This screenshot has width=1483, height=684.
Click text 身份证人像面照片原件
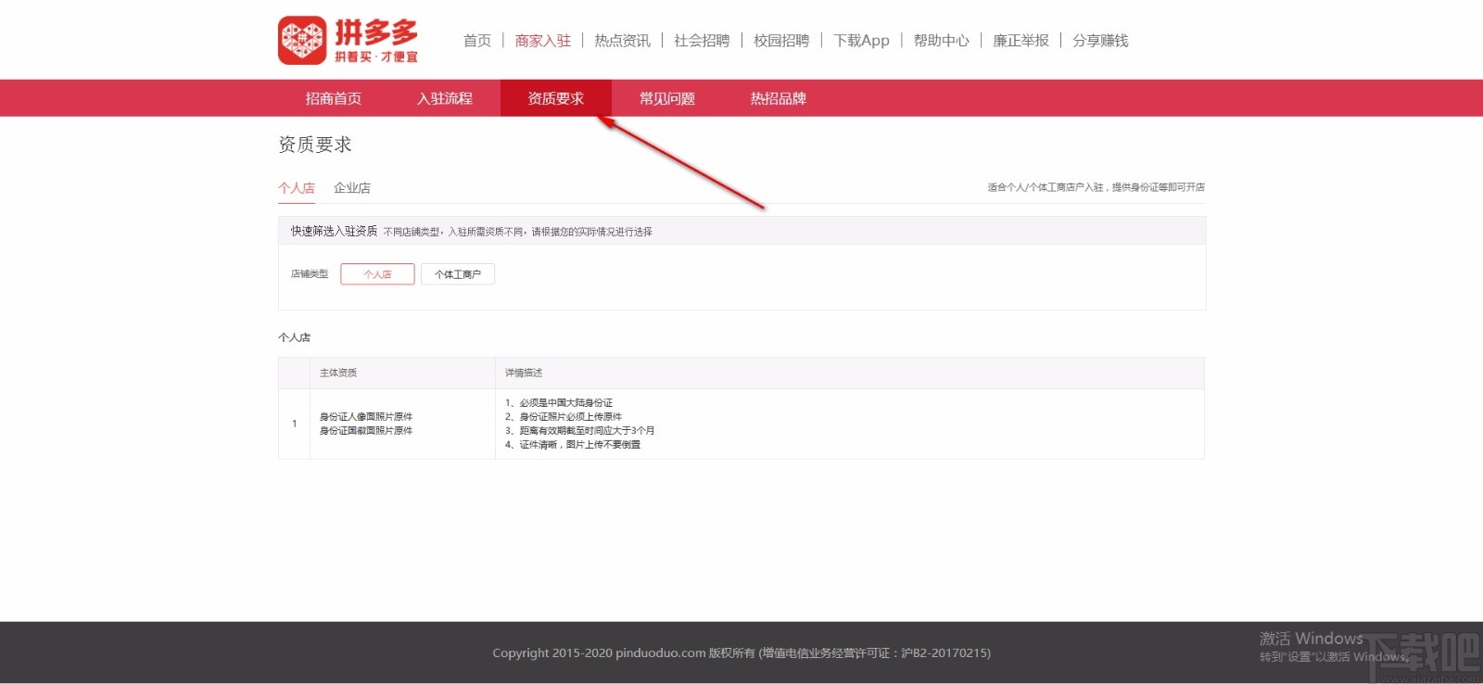click(366, 417)
